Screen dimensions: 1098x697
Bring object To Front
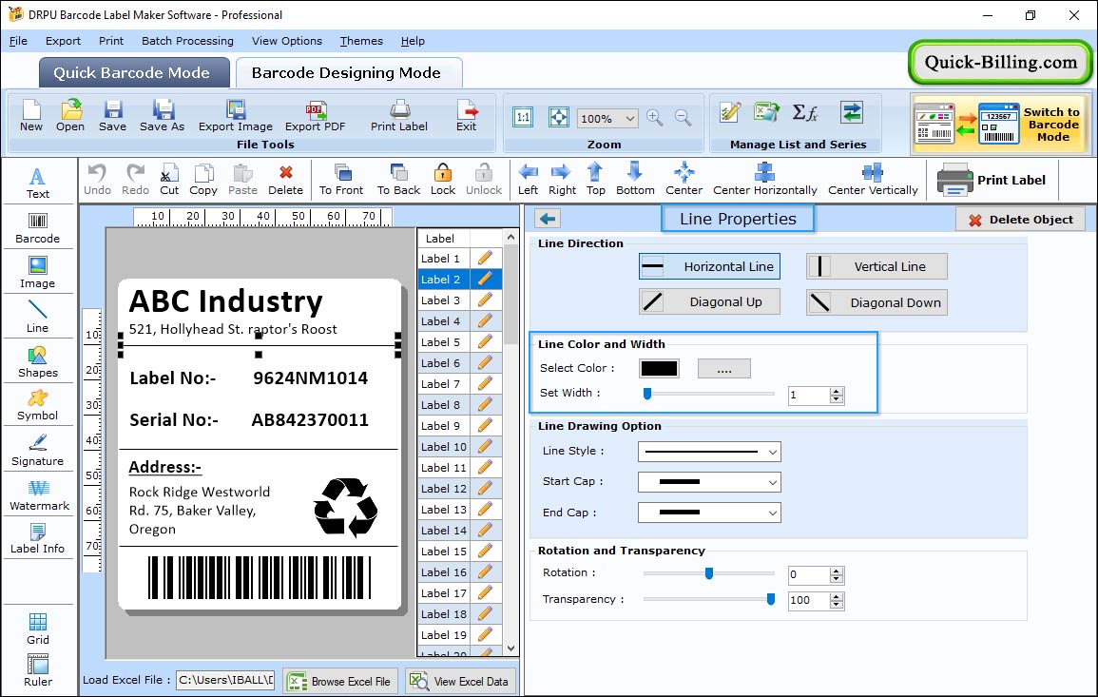(341, 180)
